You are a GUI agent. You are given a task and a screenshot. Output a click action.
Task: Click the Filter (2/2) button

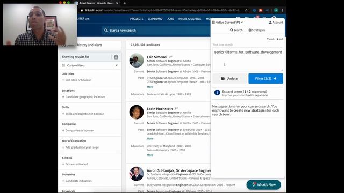pos(266,79)
